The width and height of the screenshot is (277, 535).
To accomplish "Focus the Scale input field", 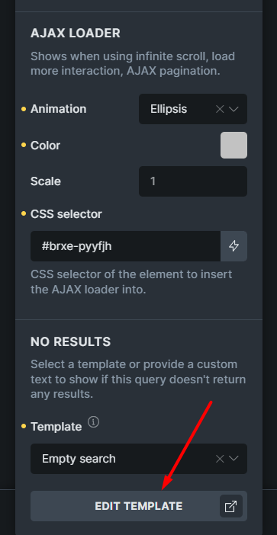I will pyautogui.click(x=193, y=181).
